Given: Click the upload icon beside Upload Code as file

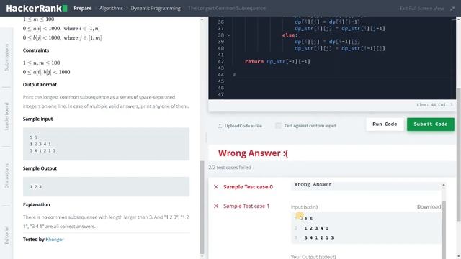Looking at the screenshot, I should point(220,126).
